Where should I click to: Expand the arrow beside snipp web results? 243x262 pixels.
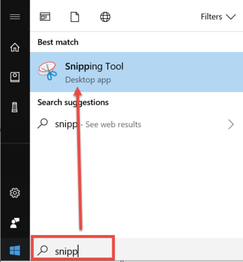point(231,125)
